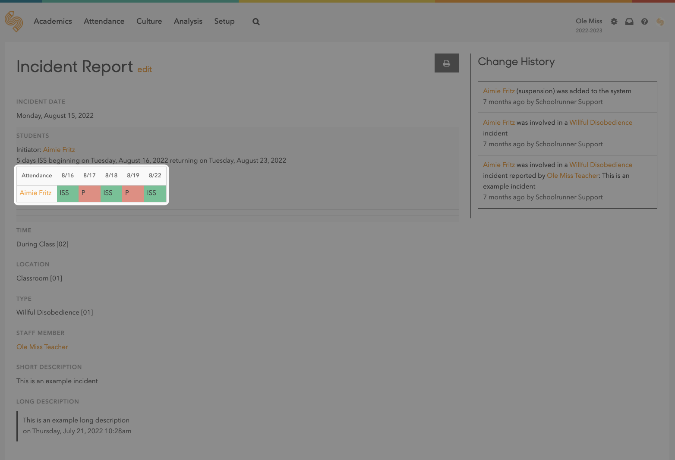Open the search magnifier icon
675x460 pixels.
256,22
